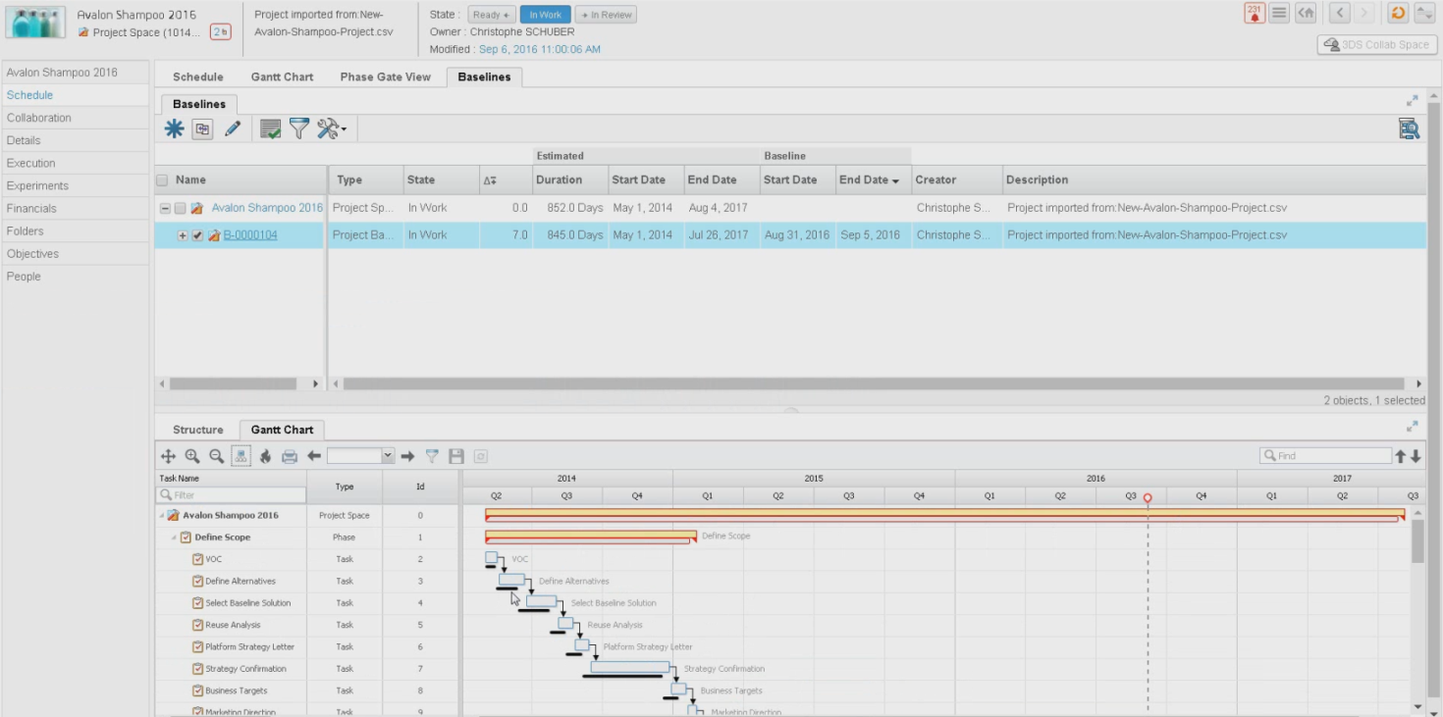
Task: Click the 3DS Collab Space button
Action: tap(1377, 44)
